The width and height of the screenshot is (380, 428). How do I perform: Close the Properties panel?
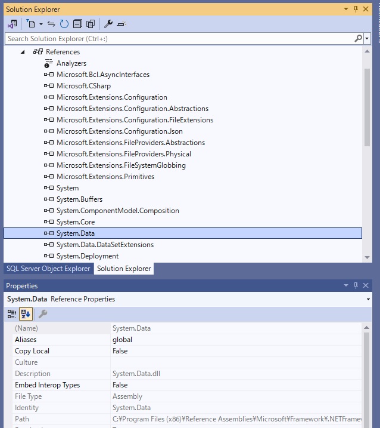click(366, 285)
